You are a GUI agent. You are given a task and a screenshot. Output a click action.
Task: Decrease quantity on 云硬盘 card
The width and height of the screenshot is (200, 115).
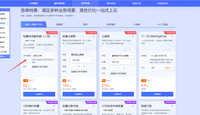click(x=113, y=68)
